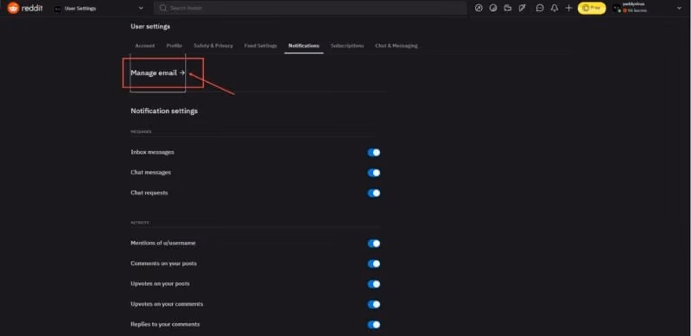
Task: Toggle Chat requests notifications
Action: point(374,193)
